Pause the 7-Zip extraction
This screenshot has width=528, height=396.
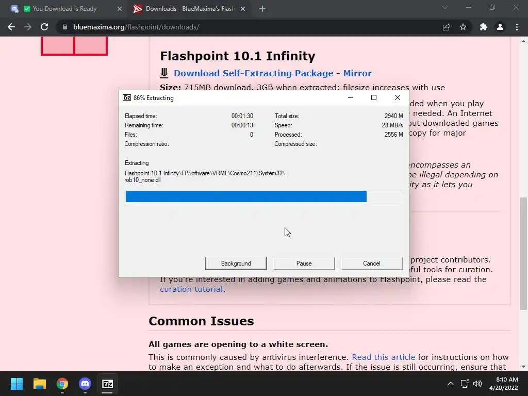(x=304, y=263)
